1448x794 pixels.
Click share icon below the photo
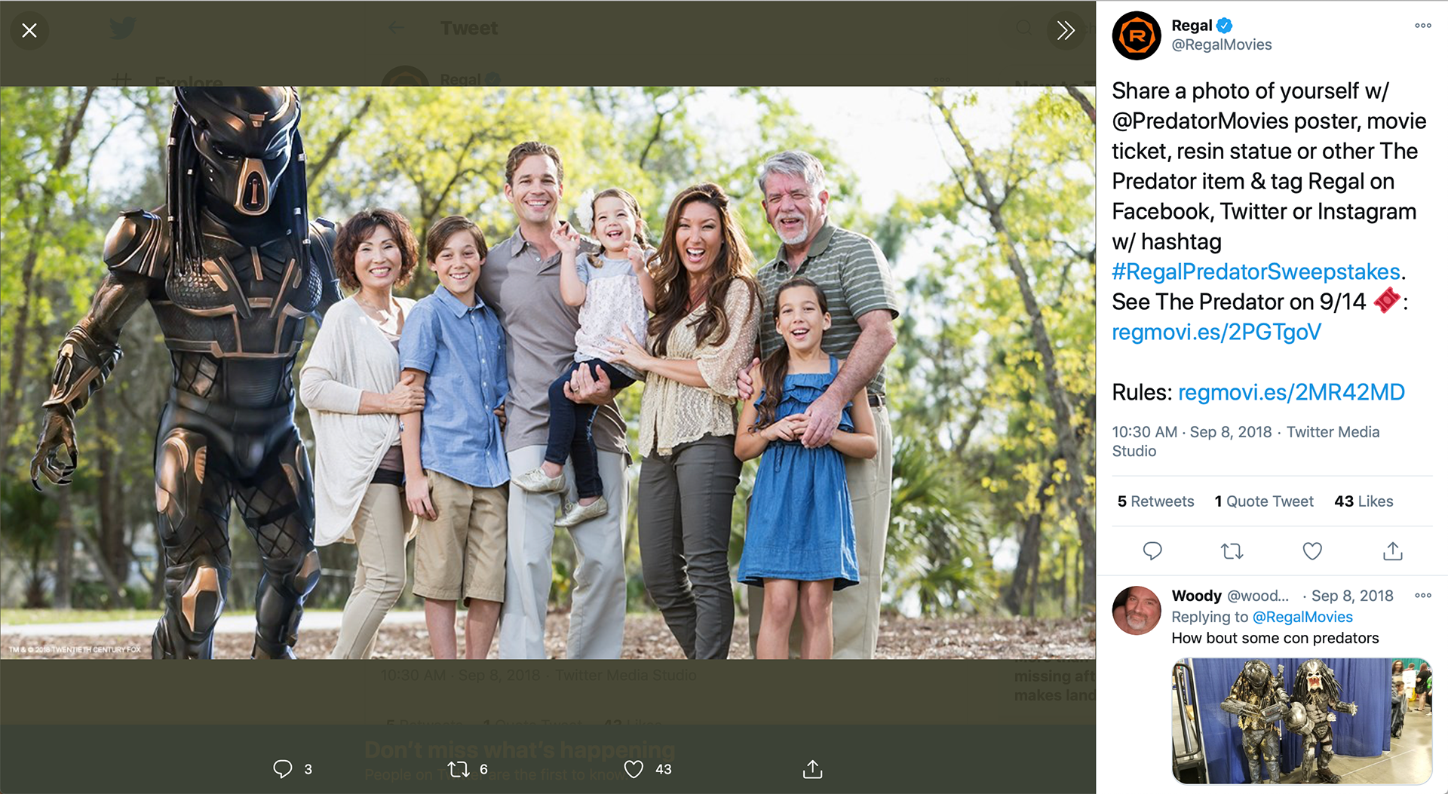pyautogui.click(x=812, y=769)
